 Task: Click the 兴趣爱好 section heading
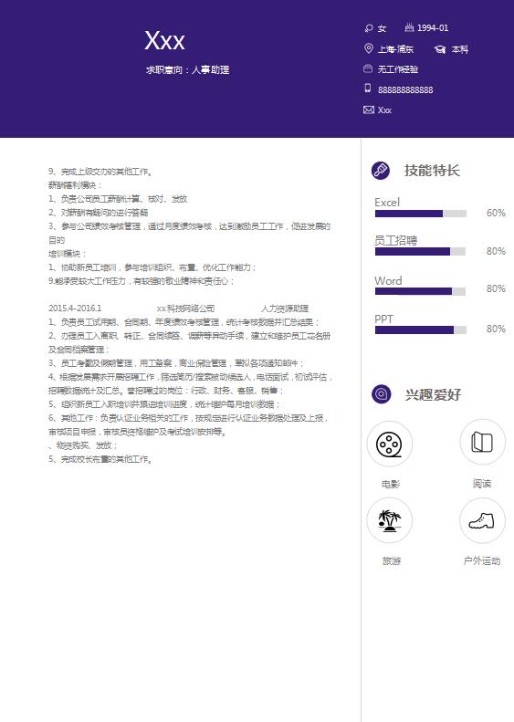coord(433,394)
